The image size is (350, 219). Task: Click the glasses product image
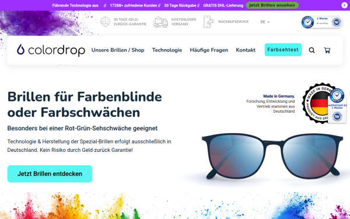272,156
